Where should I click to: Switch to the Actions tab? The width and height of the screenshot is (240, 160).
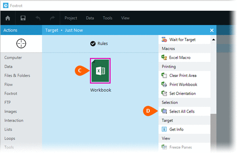pyautogui.click(x=21, y=30)
